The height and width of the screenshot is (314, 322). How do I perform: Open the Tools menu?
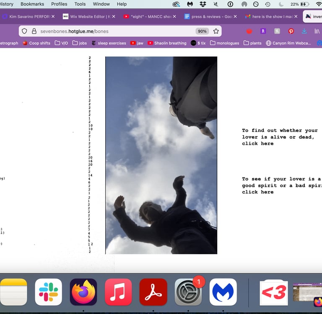pyautogui.click(x=80, y=4)
